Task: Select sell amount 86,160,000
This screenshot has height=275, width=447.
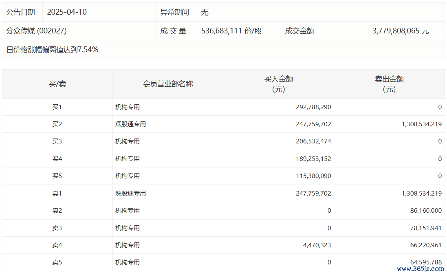Action: [426, 210]
